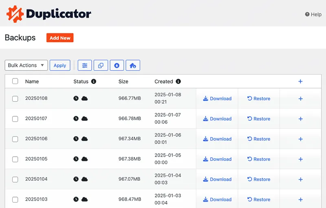Click the Add New backup button
Screen dimensions: 326x208
click(x=60, y=38)
